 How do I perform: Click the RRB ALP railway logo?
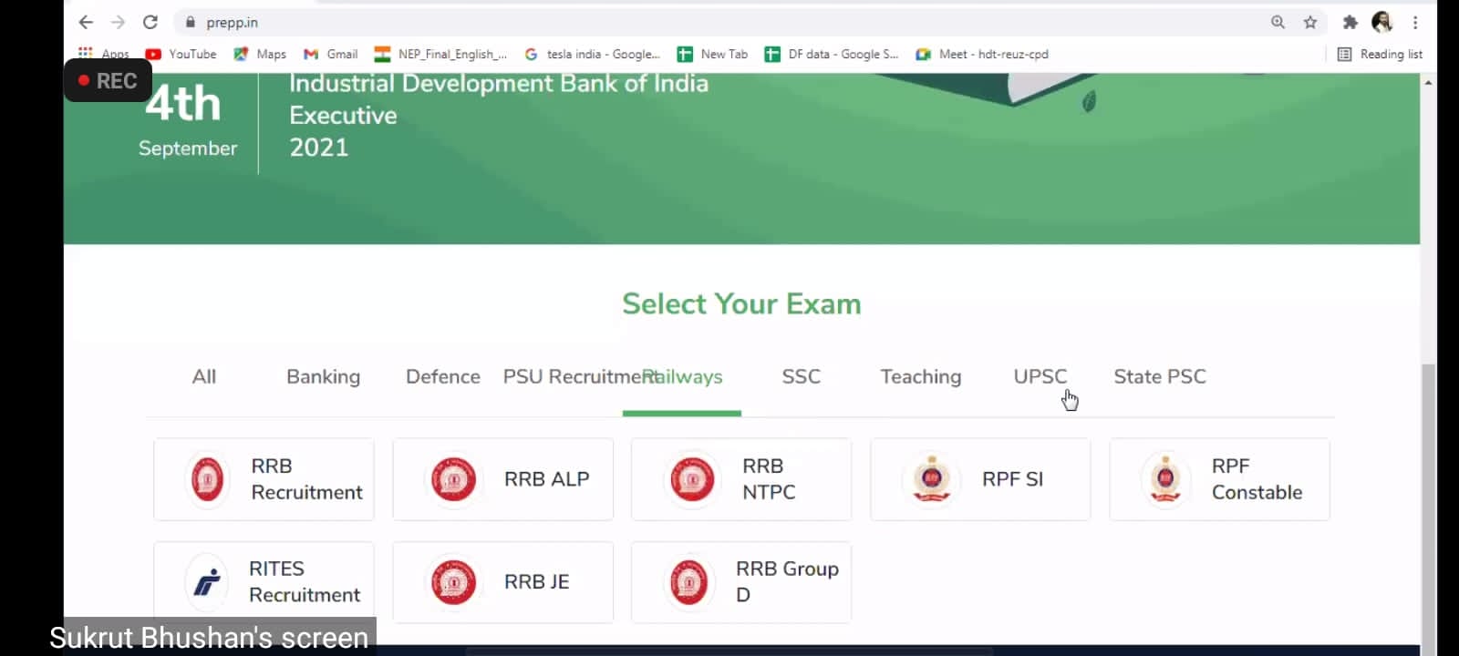(453, 479)
